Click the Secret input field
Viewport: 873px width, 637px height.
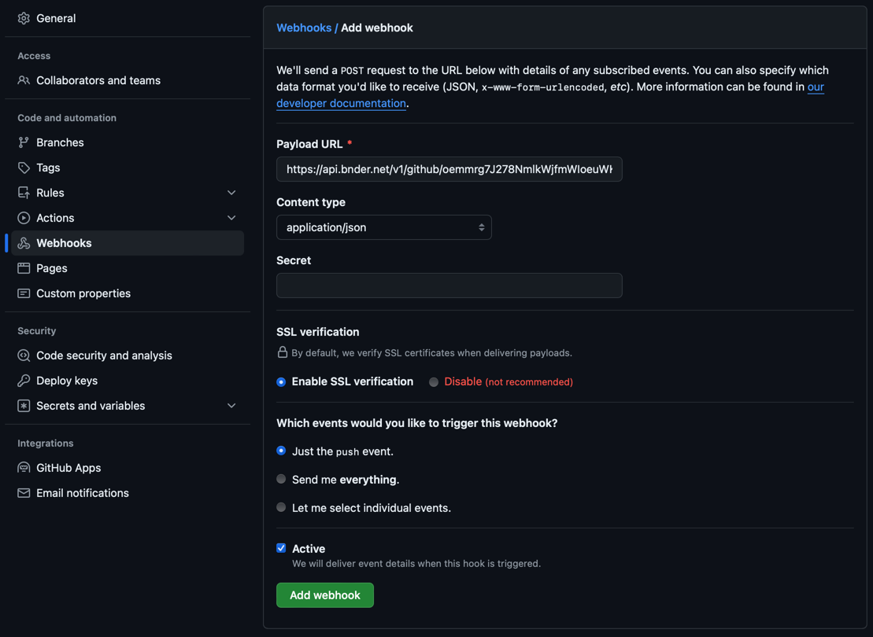(x=449, y=285)
